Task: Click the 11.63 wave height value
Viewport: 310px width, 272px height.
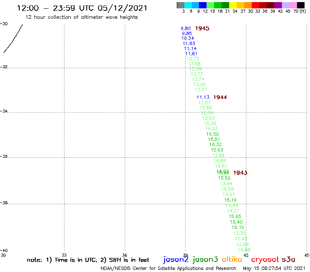Action: click(189, 44)
